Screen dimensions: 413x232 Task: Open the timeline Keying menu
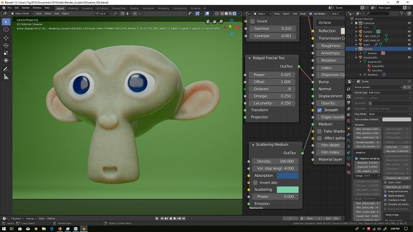[31, 218]
